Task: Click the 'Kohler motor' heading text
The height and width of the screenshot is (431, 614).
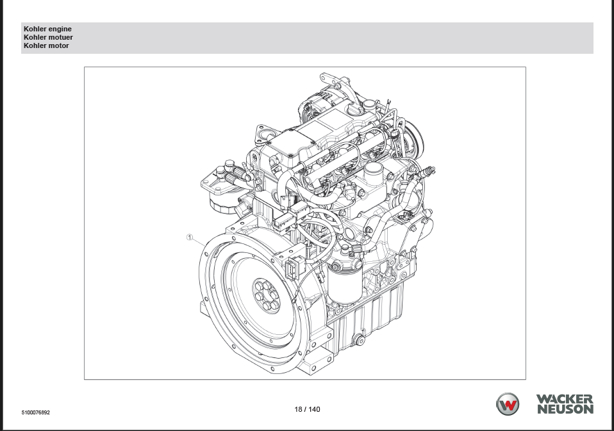Action: coord(46,46)
